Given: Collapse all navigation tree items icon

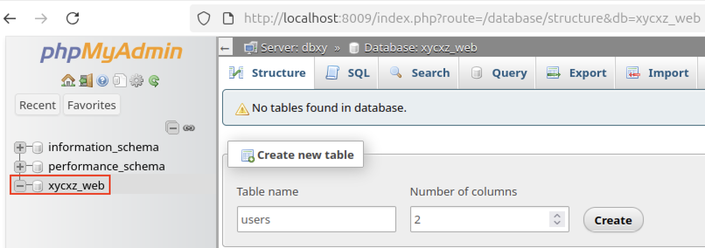Looking at the screenshot, I should pyautogui.click(x=172, y=127).
